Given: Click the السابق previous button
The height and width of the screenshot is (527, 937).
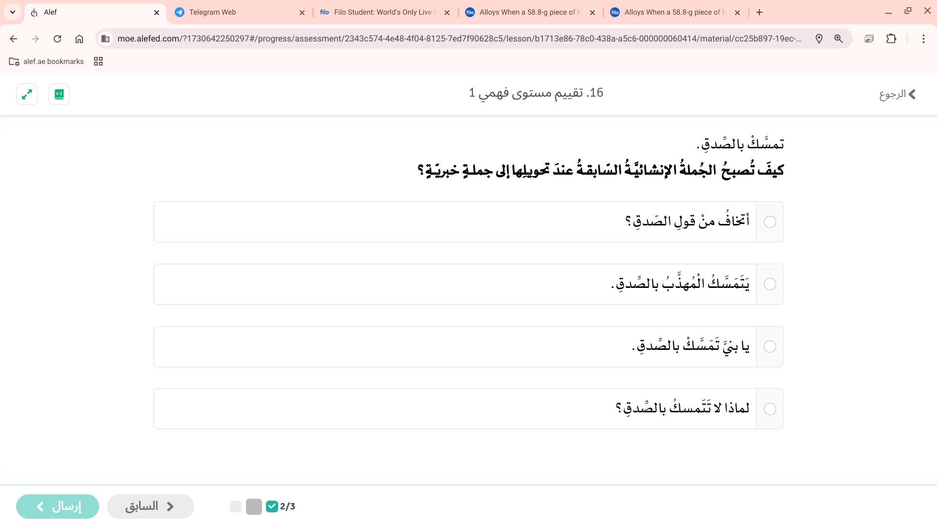Looking at the screenshot, I should click(150, 507).
